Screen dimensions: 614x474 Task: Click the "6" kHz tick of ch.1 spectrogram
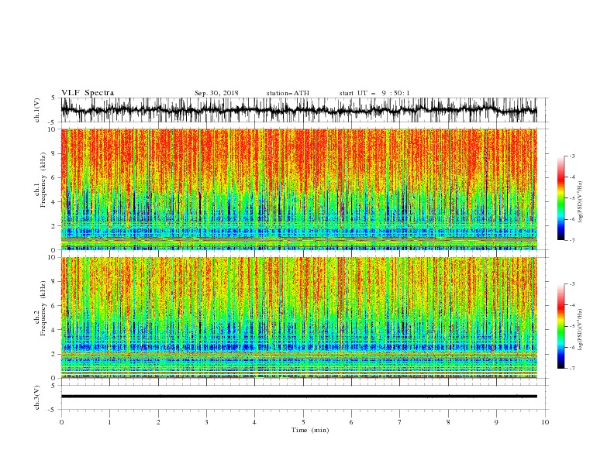(54, 178)
